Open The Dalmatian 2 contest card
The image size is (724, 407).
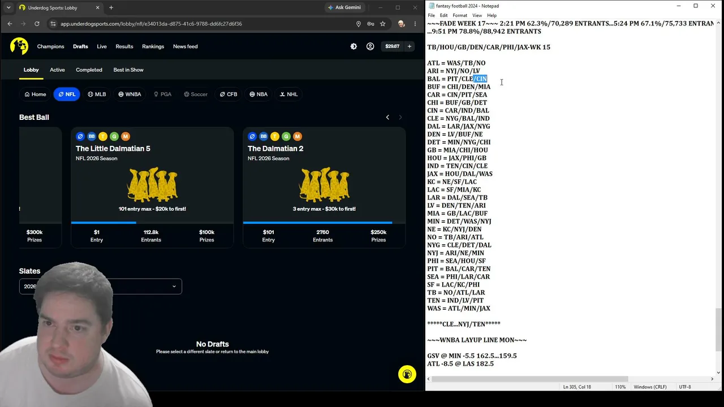(x=324, y=187)
